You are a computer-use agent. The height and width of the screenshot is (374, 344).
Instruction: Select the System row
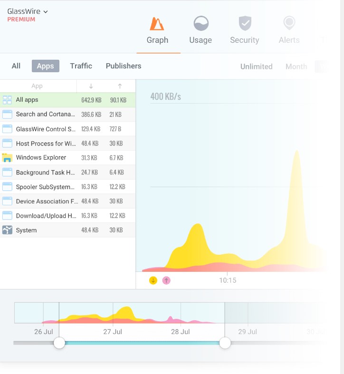[68, 230]
